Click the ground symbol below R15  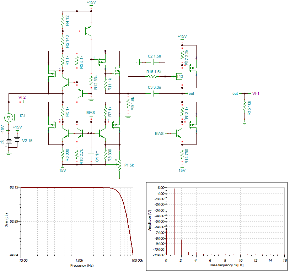245,122
